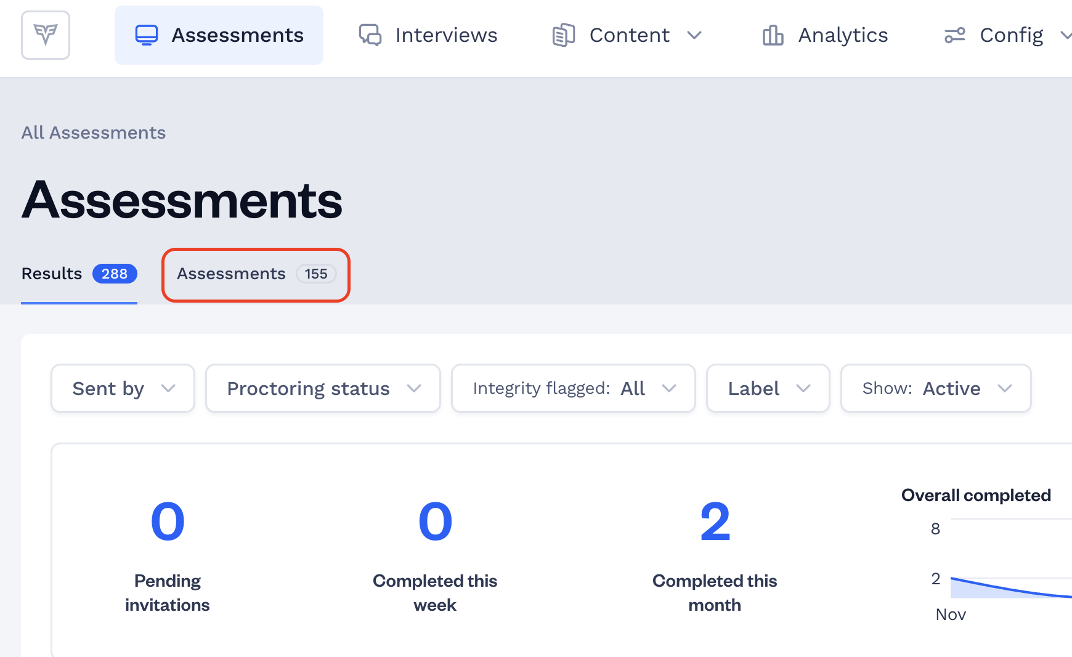The image size is (1072, 657).
Task: Click the Assessments monitor icon in navbar
Action: tap(147, 35)
